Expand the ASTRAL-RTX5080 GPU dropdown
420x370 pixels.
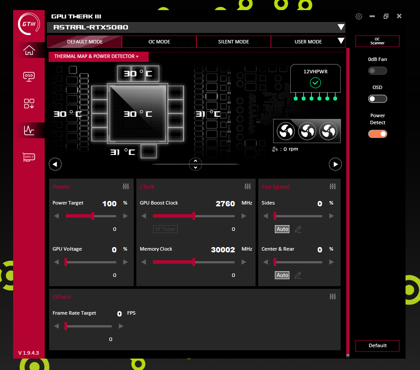(x=341, y=27)
